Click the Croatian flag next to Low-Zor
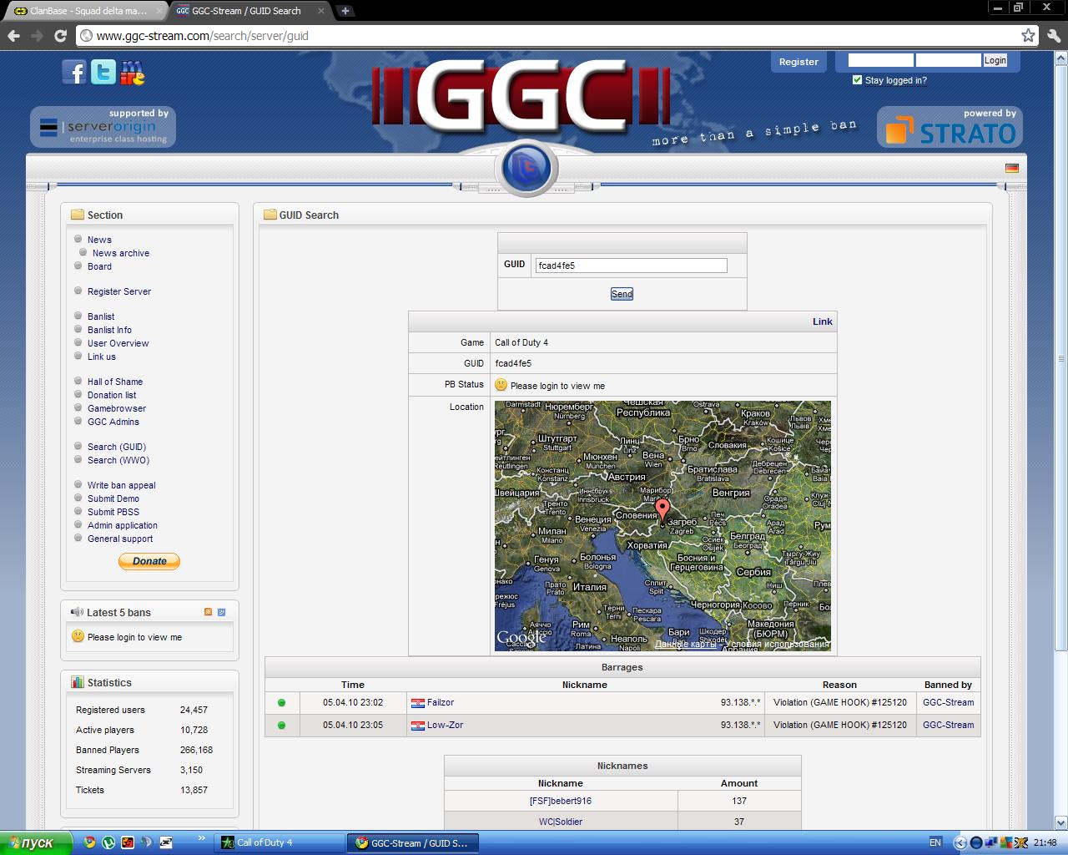The width and height of the screenshot is (1068, 855). click(x=417, y=726)
